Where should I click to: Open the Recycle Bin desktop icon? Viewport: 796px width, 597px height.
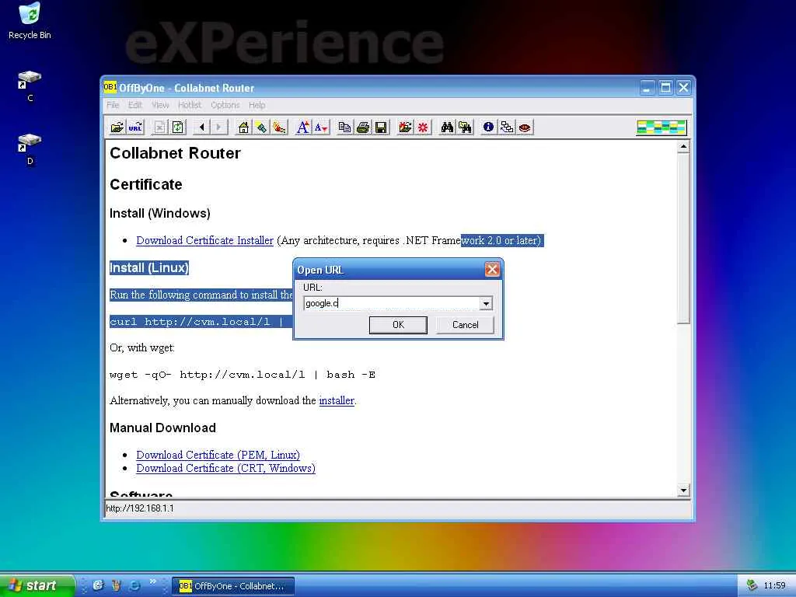(30, 21)
